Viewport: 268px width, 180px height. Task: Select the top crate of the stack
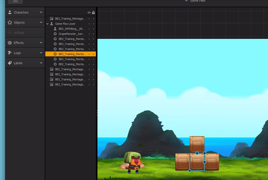(197, 144)
